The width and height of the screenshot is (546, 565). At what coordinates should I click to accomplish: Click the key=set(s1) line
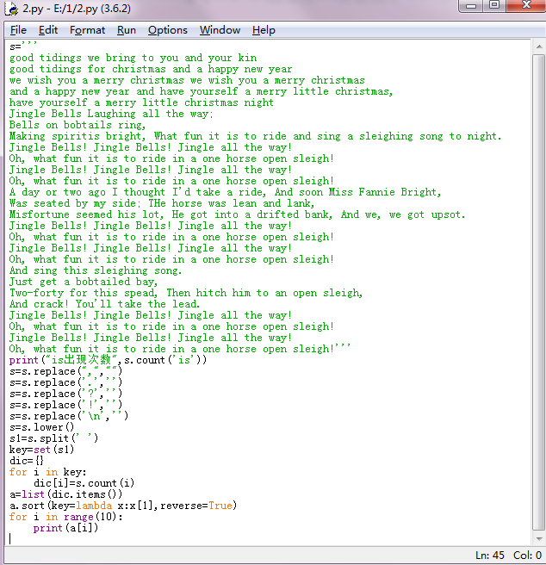(42, 450)
